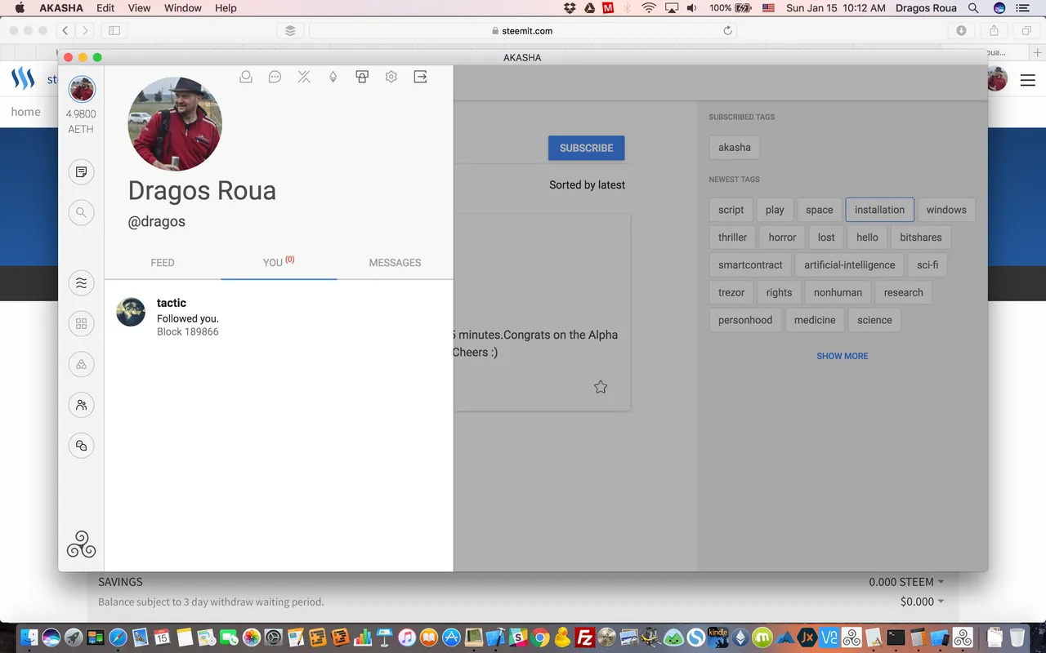The image size is (1046, 653).
Task: Click the AKASHA triskelion logo at sidebar bottom
Action: 81,544
